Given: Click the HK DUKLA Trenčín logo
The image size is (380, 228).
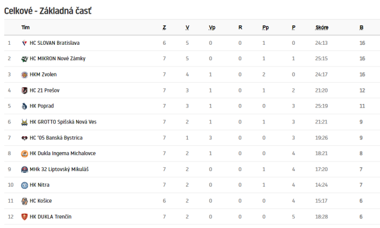Looking at the screenshot, I should pos(24,217).
